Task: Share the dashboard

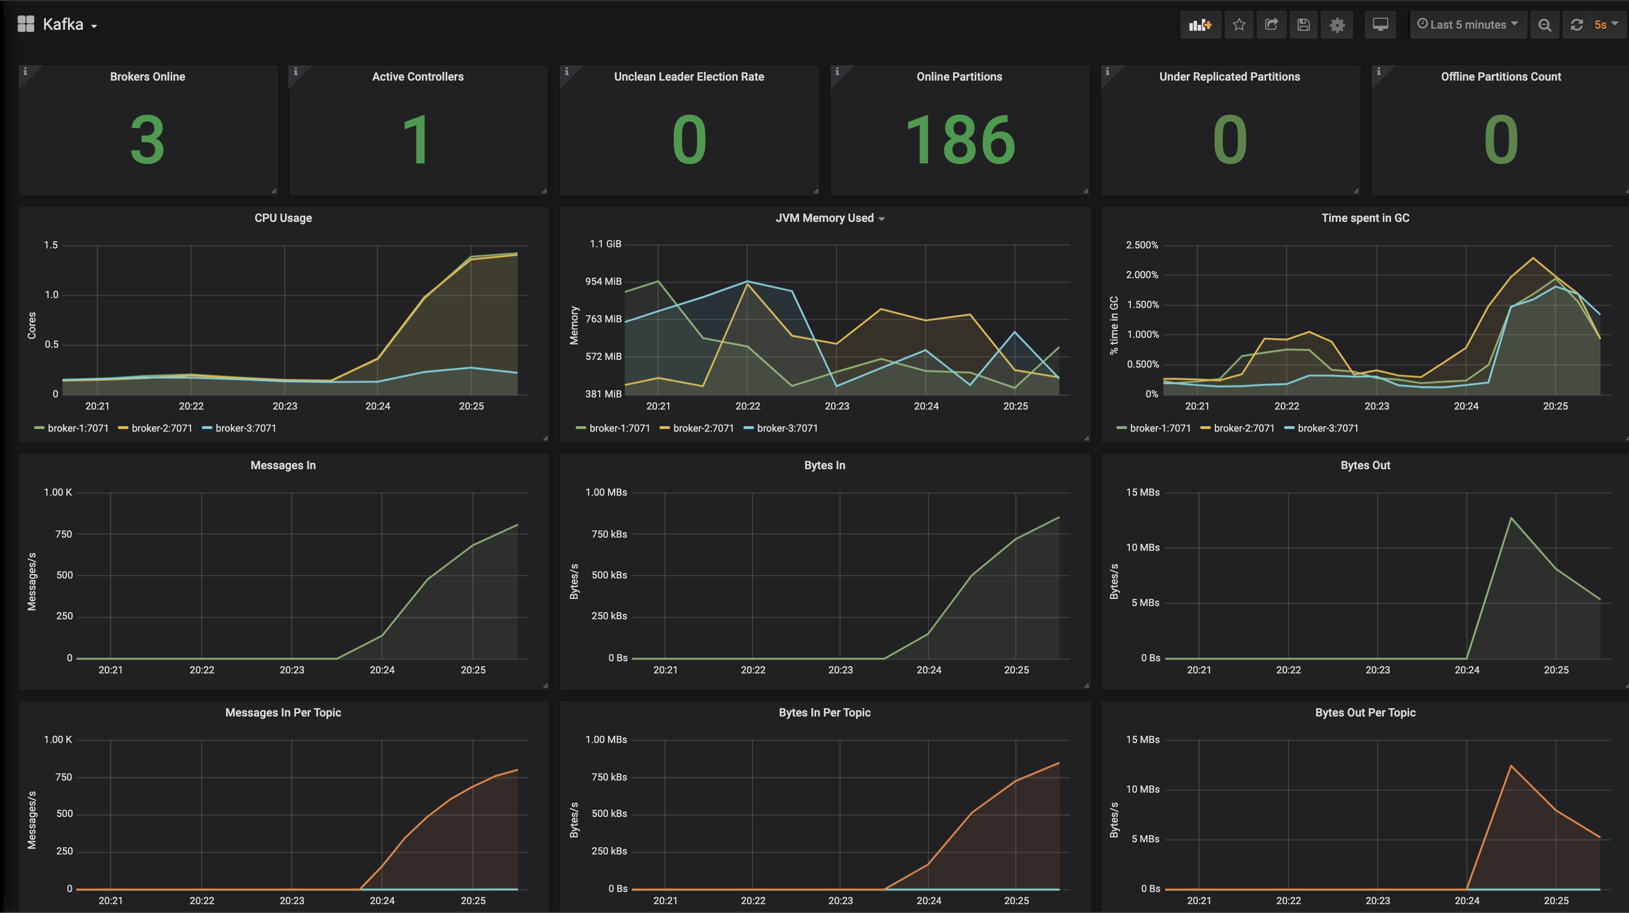Action: point(1271,25)
